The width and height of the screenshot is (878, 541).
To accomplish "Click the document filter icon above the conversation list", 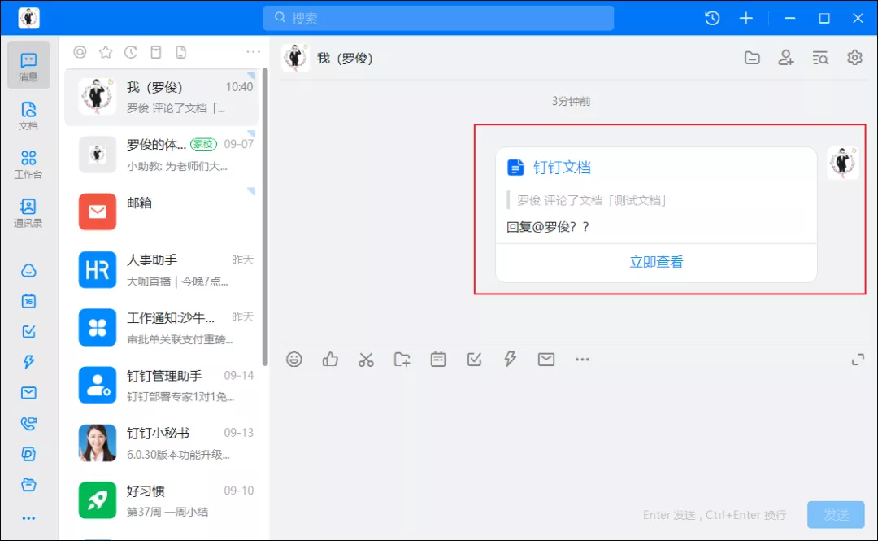I will [180, 52].
